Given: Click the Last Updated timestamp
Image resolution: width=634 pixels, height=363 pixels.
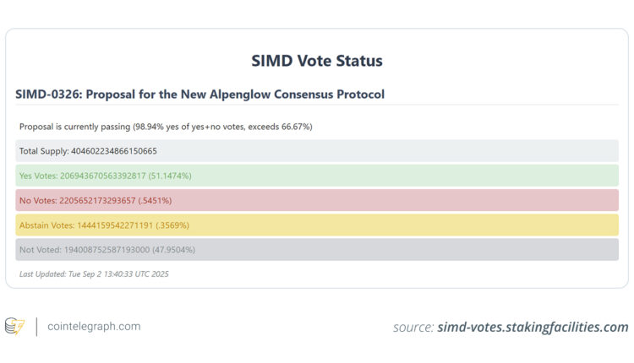Looking at the screenshot, I should point(94,274).
